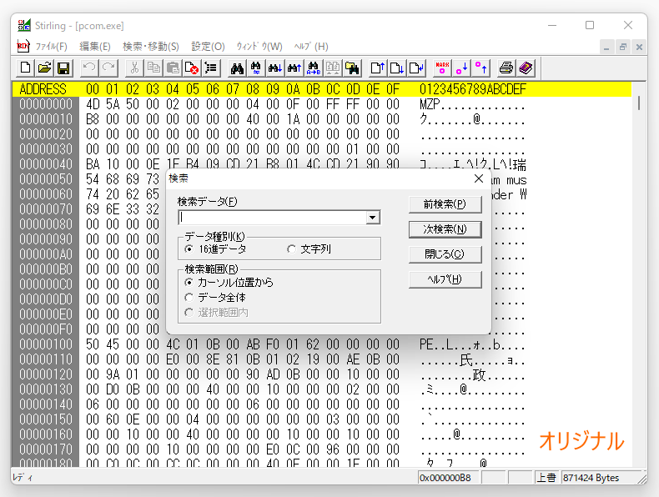Jump to top with page up-arrow icon

click(377, 68)
